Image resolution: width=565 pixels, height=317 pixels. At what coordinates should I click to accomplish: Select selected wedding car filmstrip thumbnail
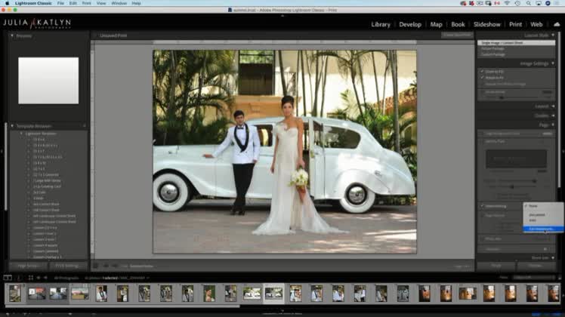click(273, 293)
